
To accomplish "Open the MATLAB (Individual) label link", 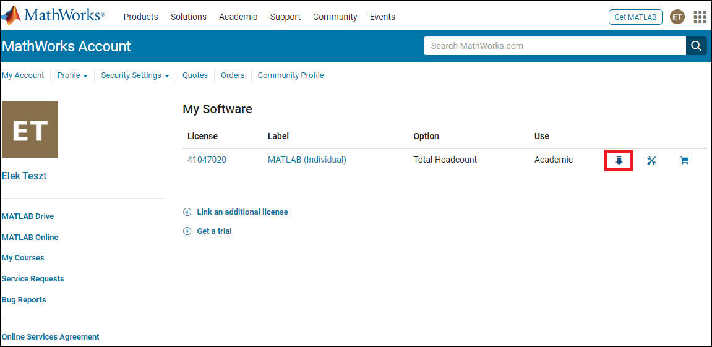I will [x=307, y=160].
